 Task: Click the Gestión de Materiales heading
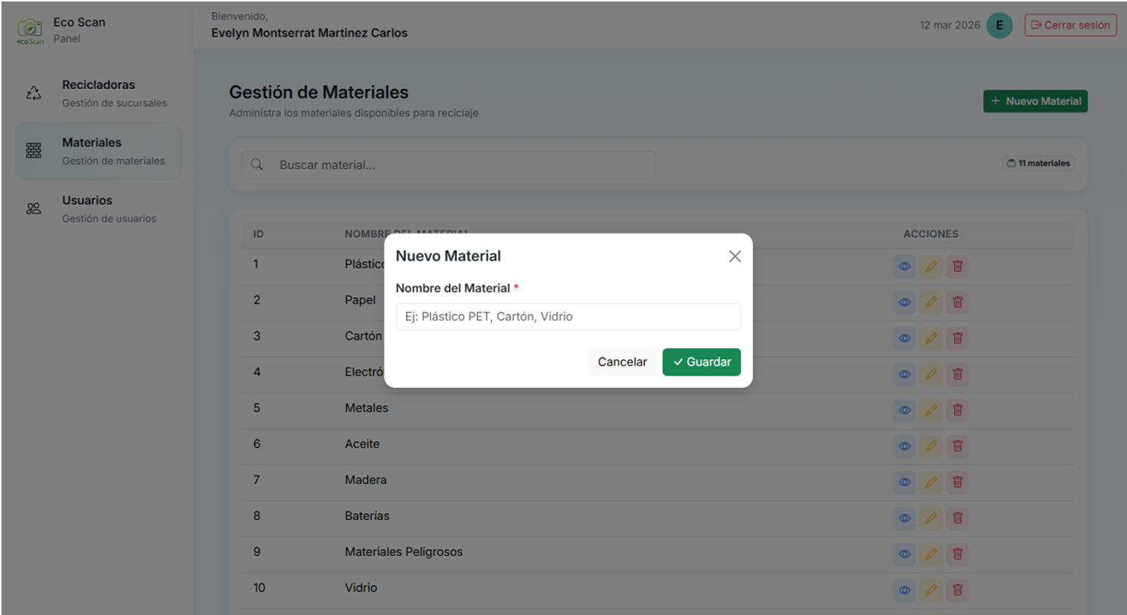(318, 92)
